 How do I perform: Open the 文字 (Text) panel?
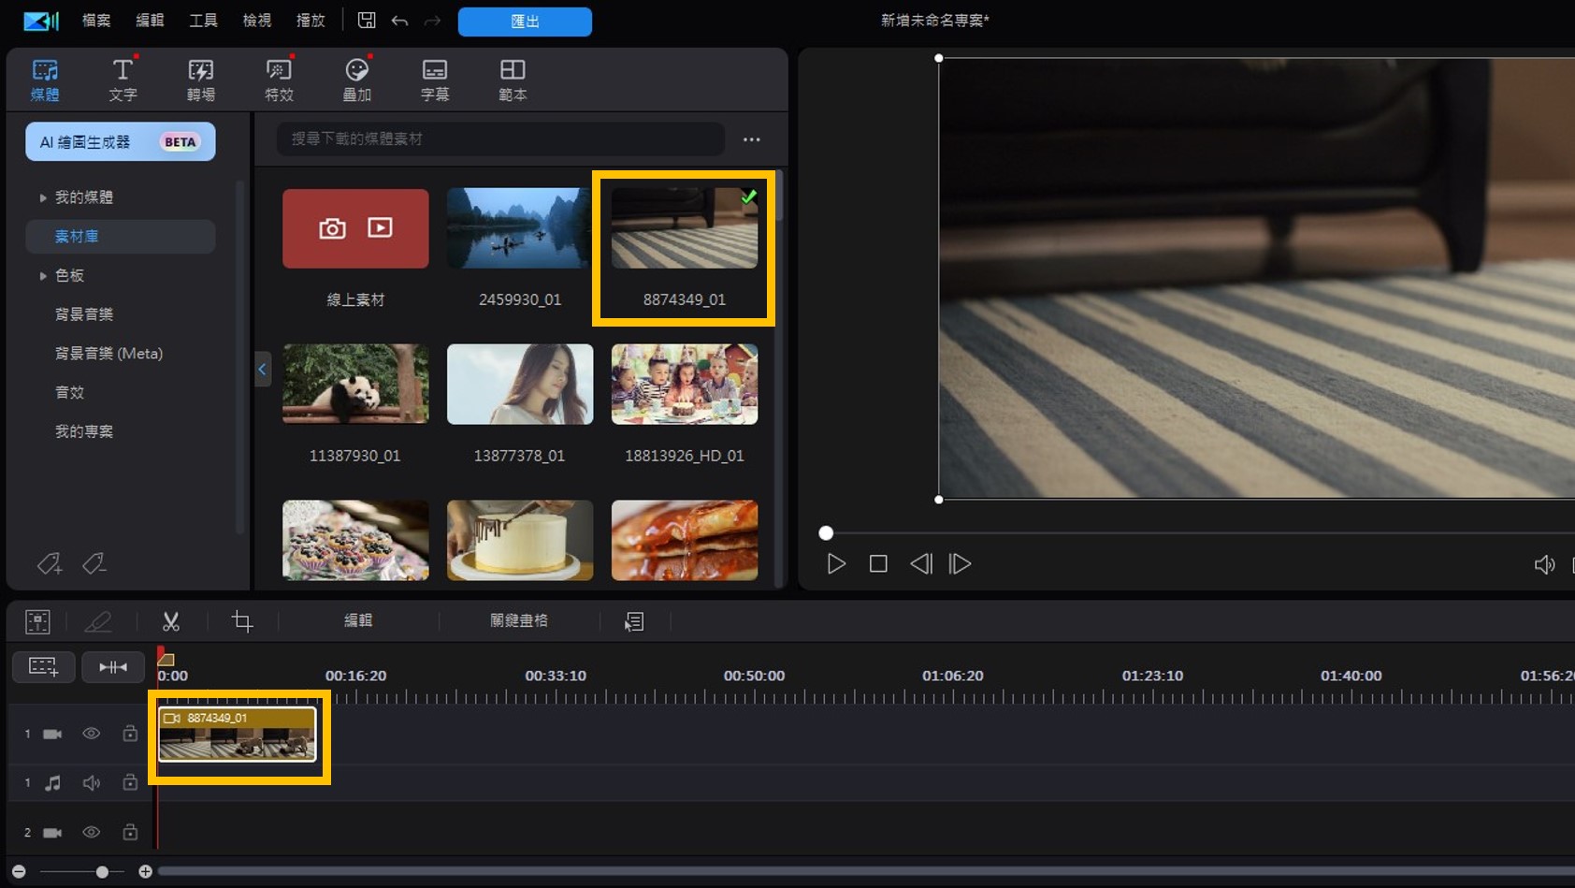coord(123,79)
